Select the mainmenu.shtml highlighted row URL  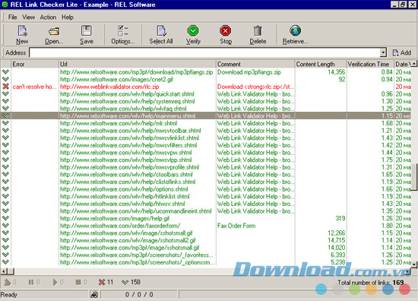(x=128, y=116)
